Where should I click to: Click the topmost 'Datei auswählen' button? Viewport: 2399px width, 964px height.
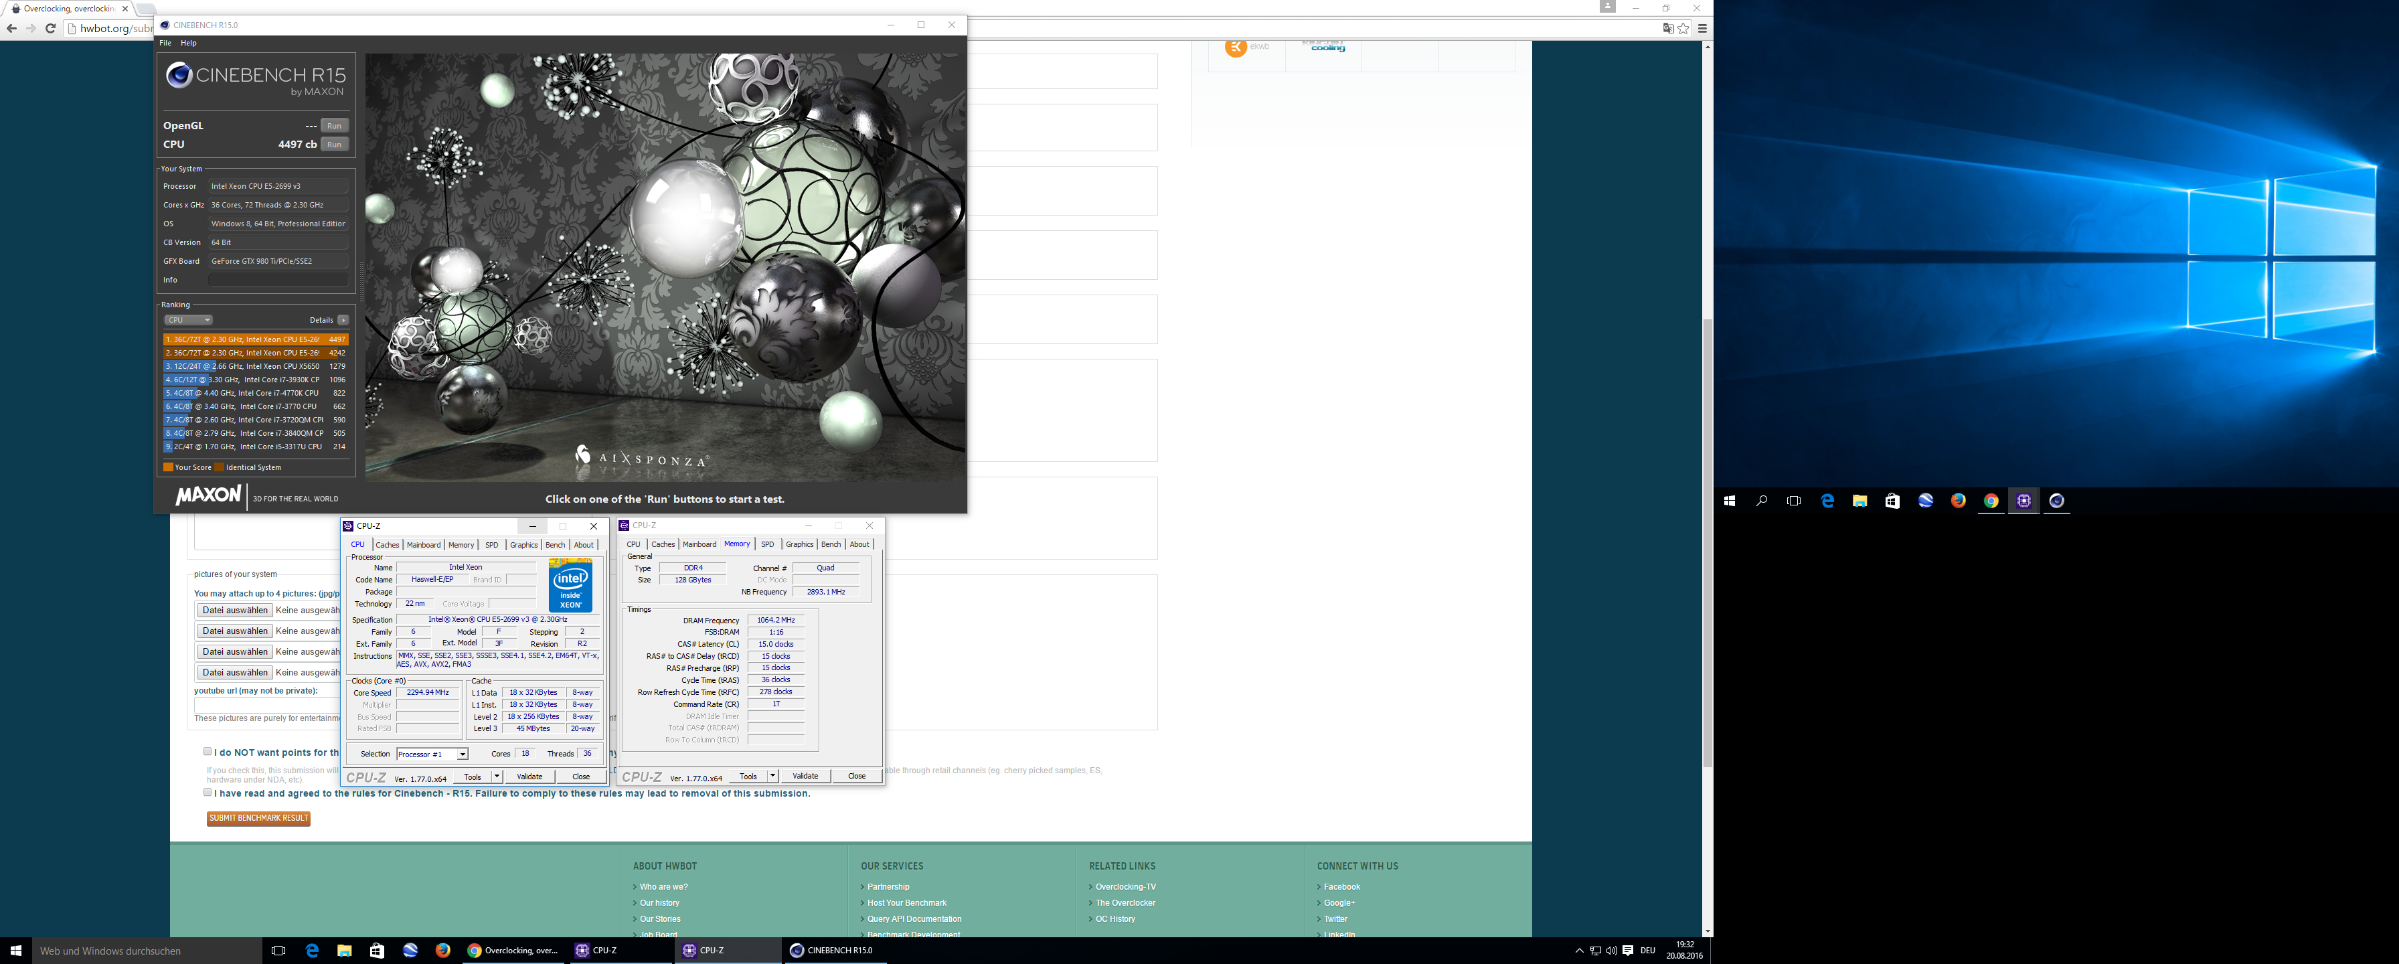click(x=235, y=611)
